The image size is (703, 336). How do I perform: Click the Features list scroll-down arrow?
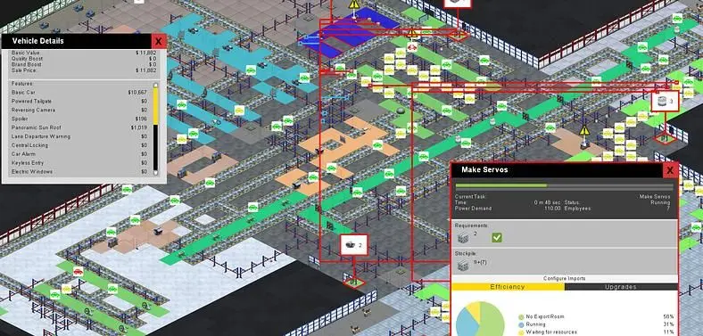pos(156,173)
